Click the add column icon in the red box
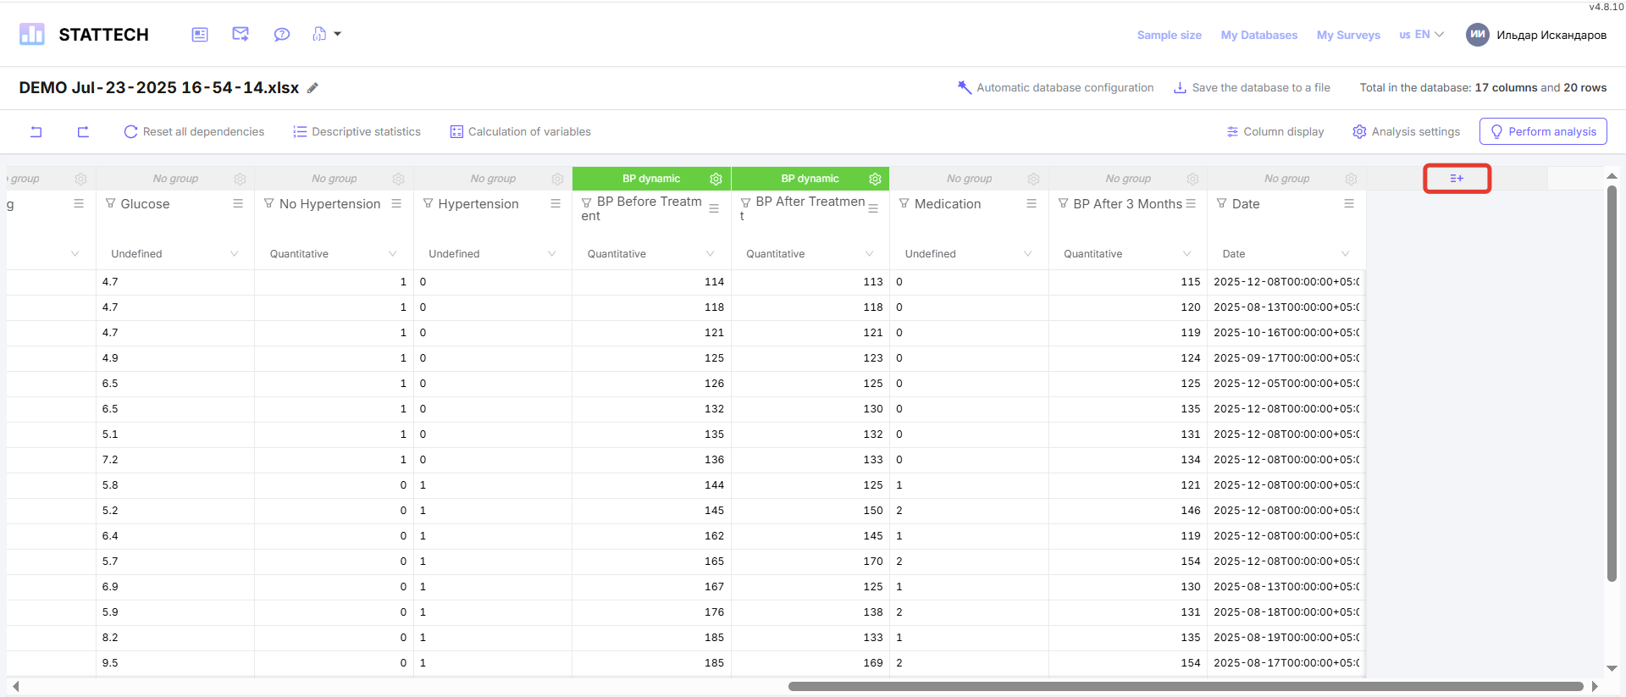1626x697 pixels. click(x=1457, y=179)
